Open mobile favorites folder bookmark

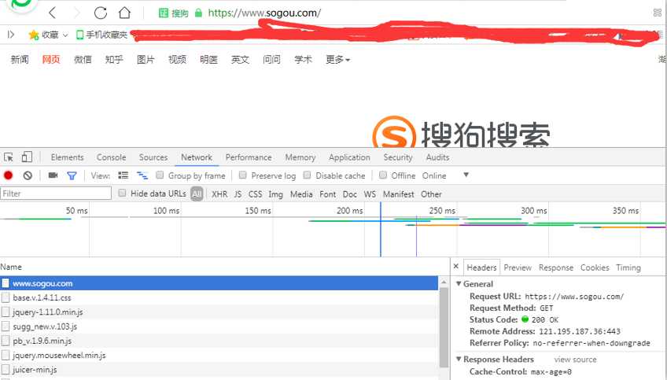101,35
